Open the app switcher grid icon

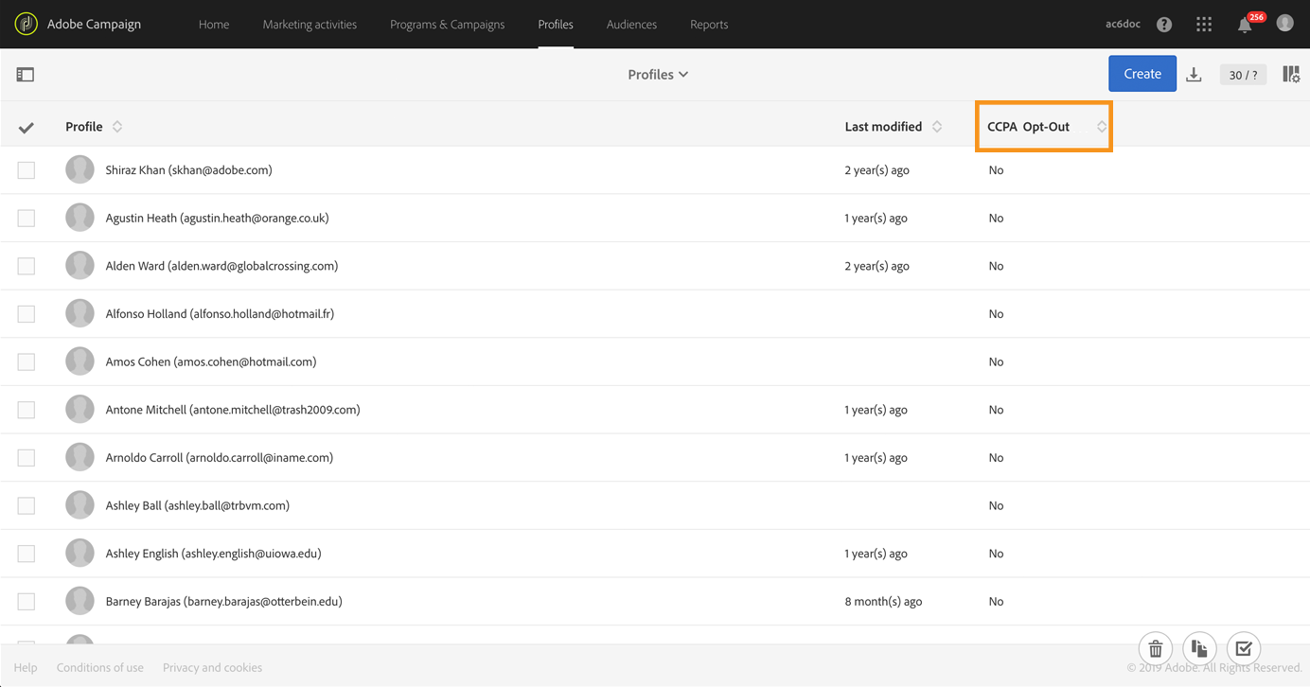(x=1204, y=25)
